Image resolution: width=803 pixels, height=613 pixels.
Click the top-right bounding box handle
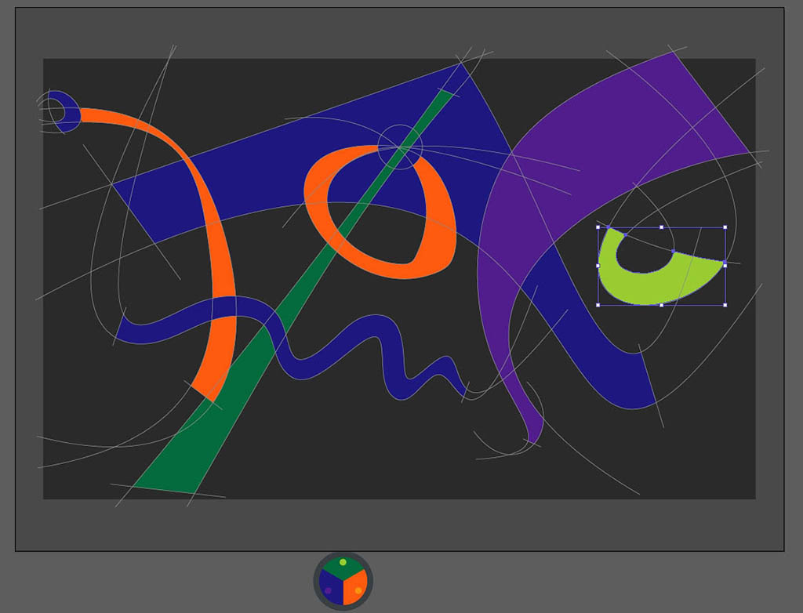pyautogui.click(x=725, y=228)
